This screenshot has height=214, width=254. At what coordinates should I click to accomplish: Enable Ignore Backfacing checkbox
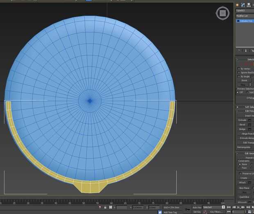click(x=238, y=72)
